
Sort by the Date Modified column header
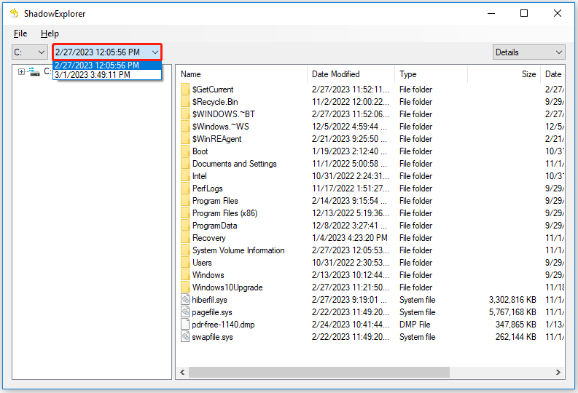351,74
